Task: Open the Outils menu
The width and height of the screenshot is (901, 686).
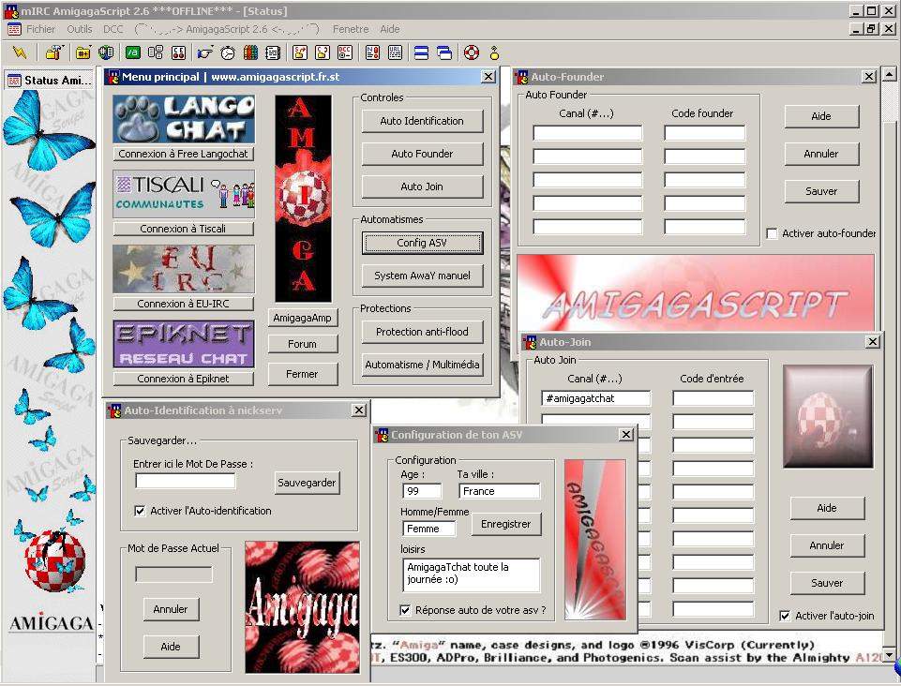Action: (80, 29)
